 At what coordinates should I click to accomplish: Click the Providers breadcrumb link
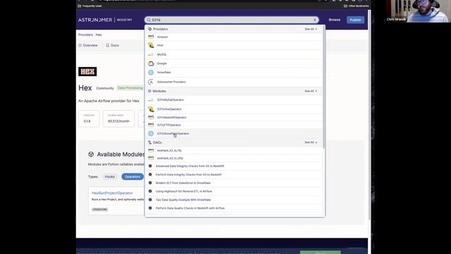(86, 35)
